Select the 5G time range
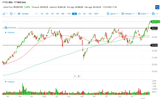 [47, 14]
